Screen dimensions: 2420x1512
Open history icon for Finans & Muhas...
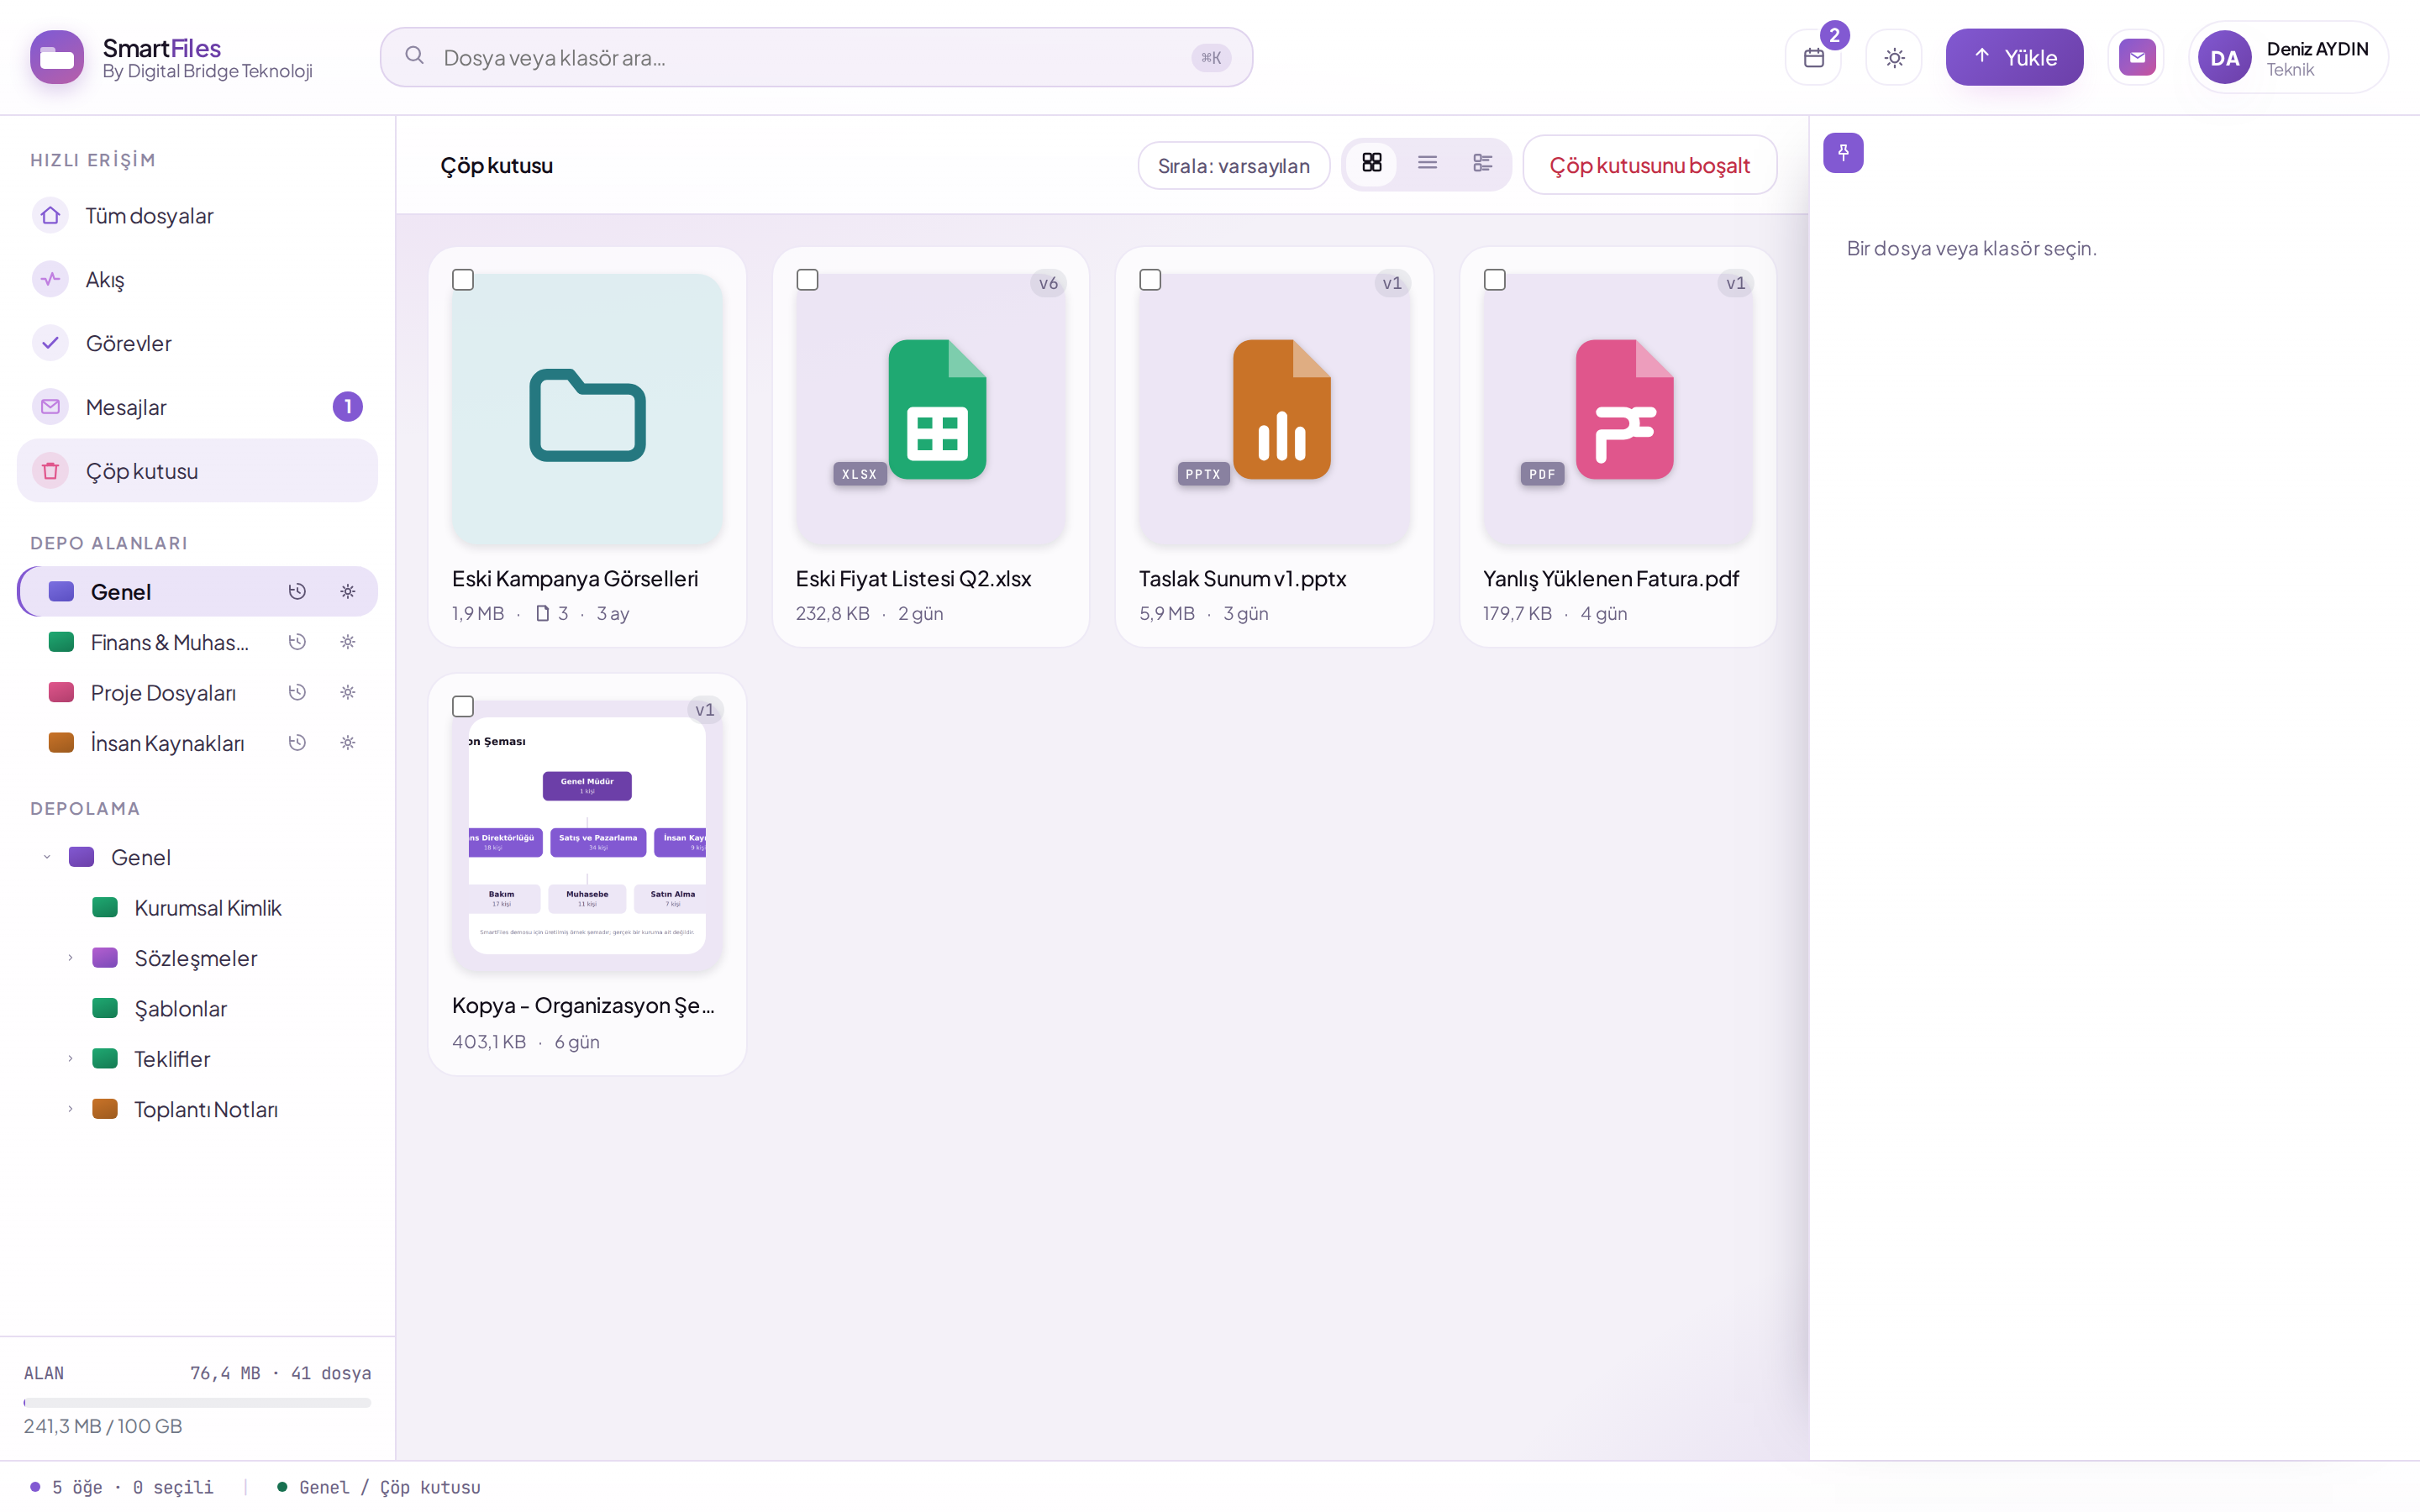[297, 642]
